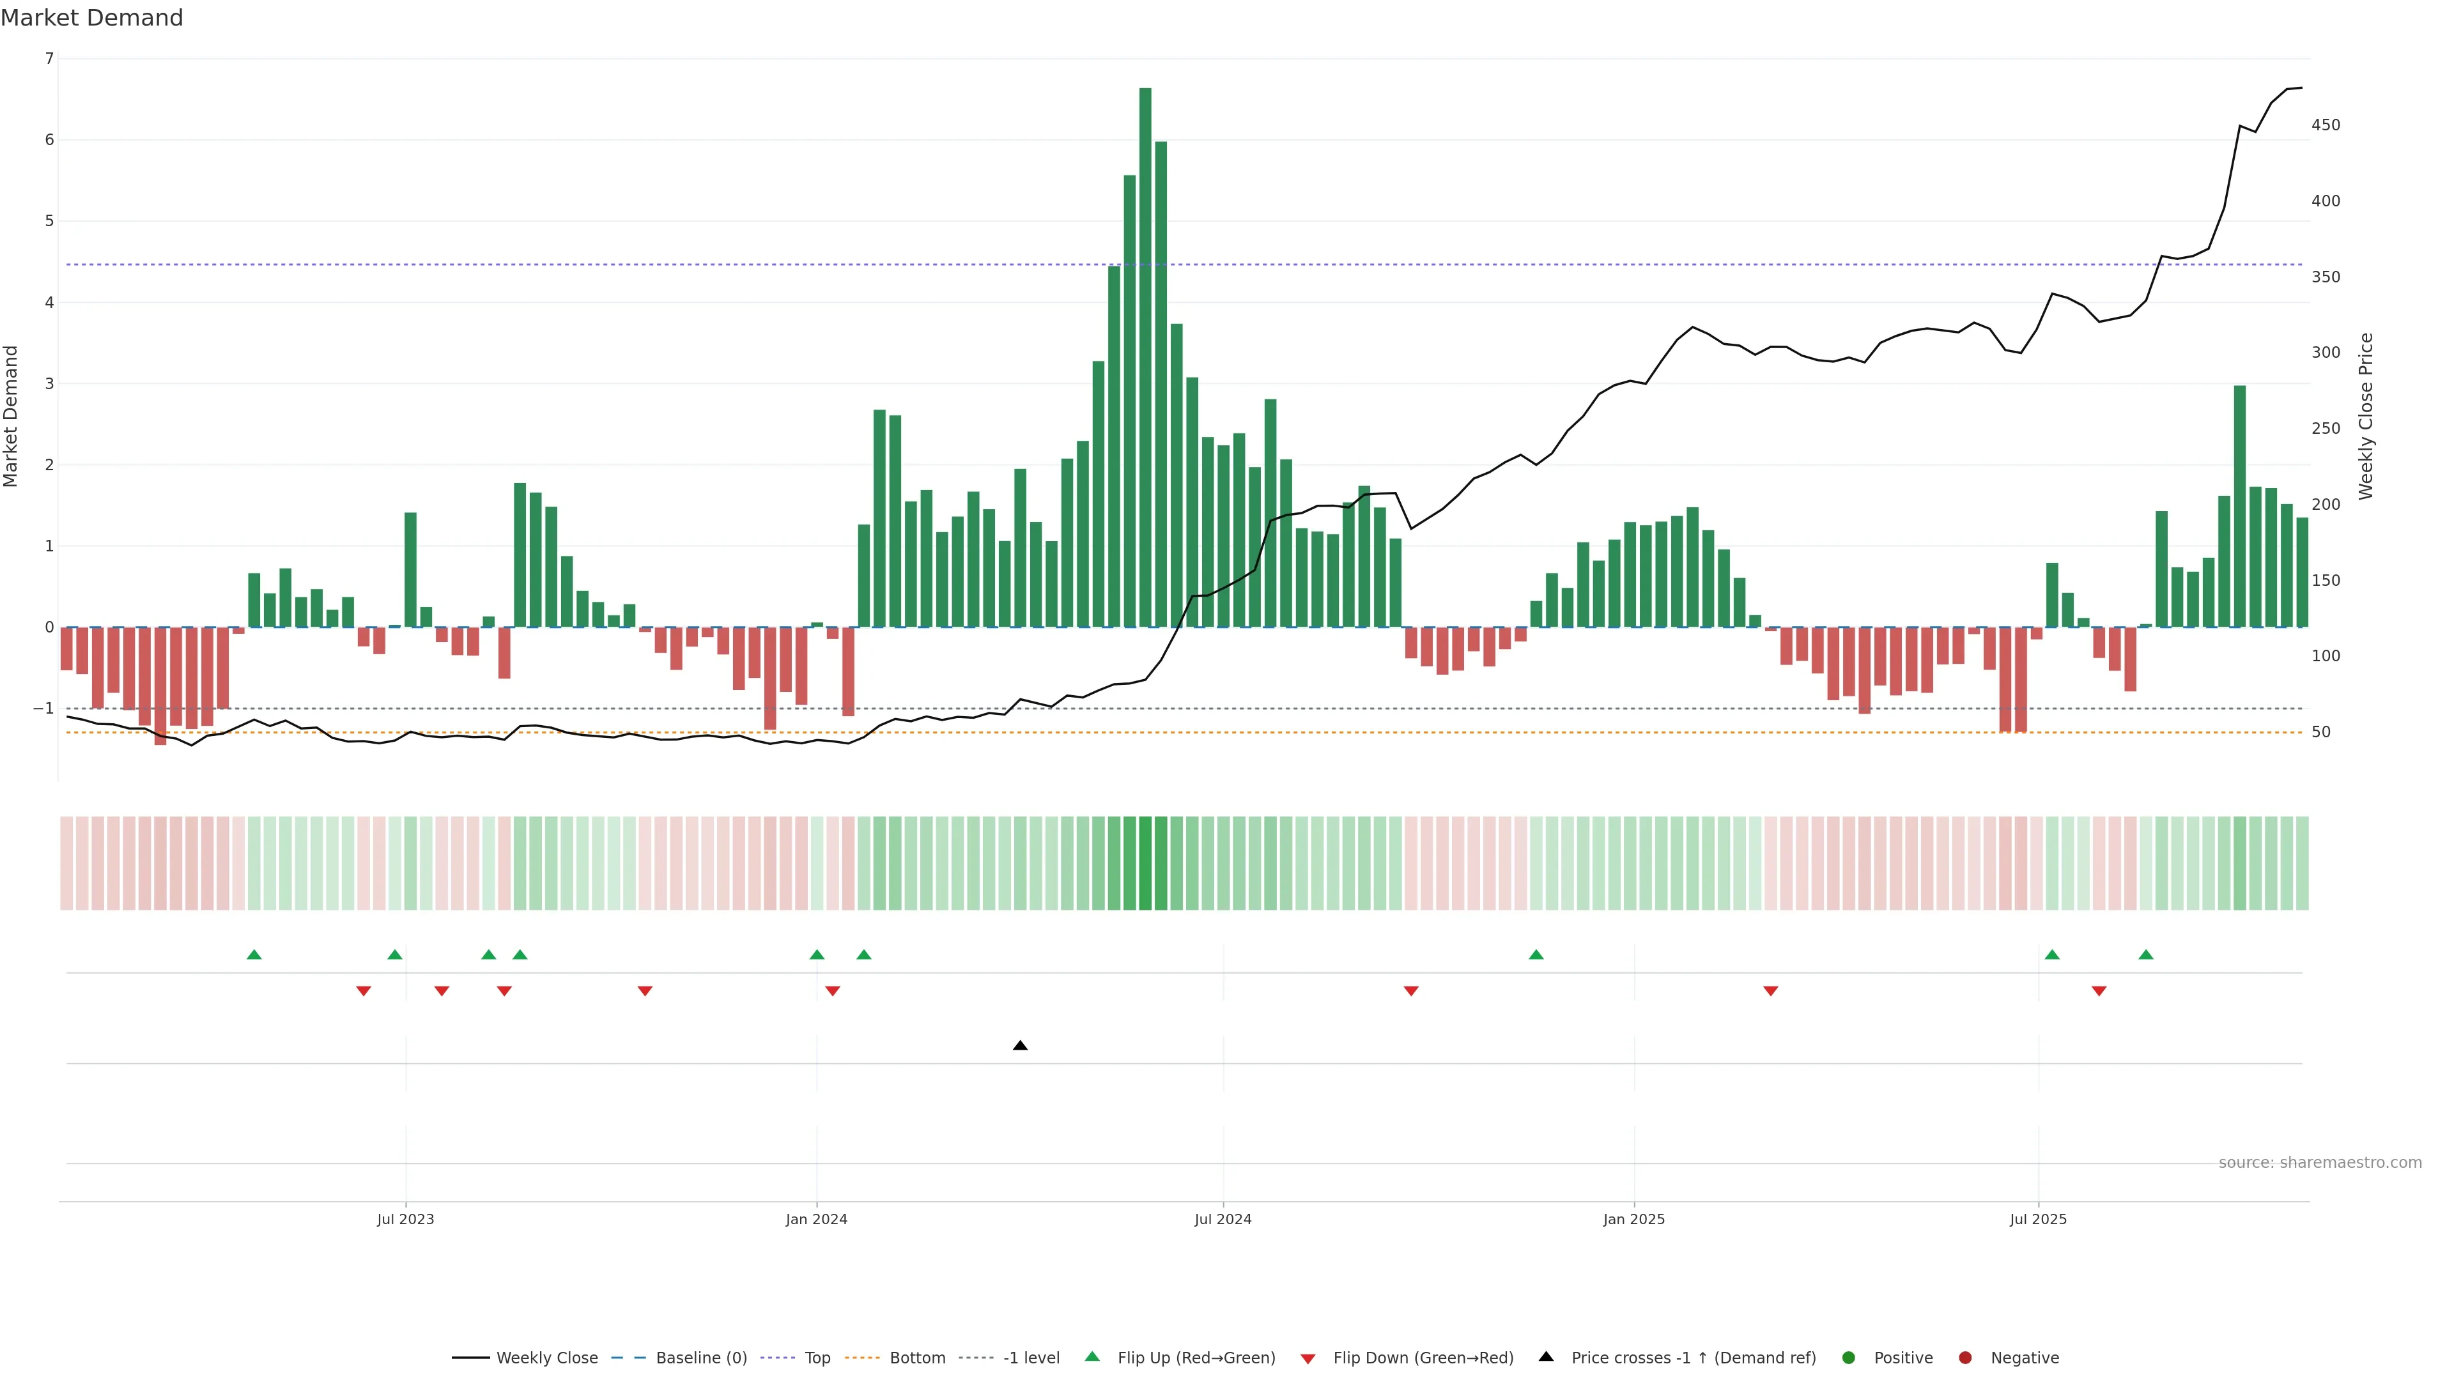The image size is (2454, 1380).
Task: Click the black price-cross triangle marker on the chart
Action: 1019,1046
